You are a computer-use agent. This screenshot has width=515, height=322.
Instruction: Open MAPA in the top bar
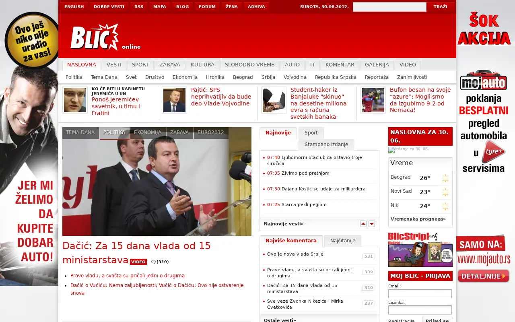(160, 7)
